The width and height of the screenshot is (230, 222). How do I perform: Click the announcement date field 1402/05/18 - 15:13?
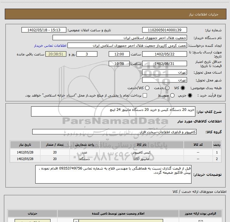[x=44, y=30]
